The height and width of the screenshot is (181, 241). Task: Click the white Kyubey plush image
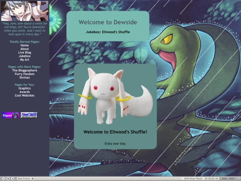(115, 96)
